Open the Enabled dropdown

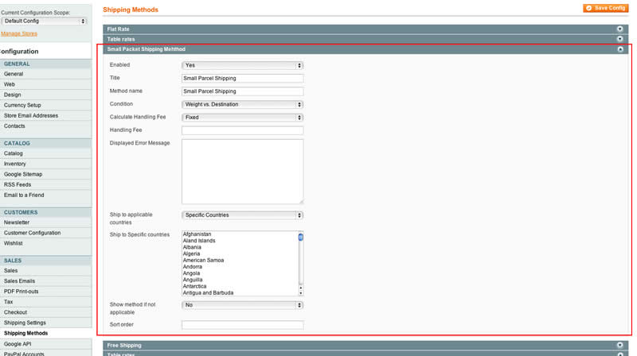[242, 65]
